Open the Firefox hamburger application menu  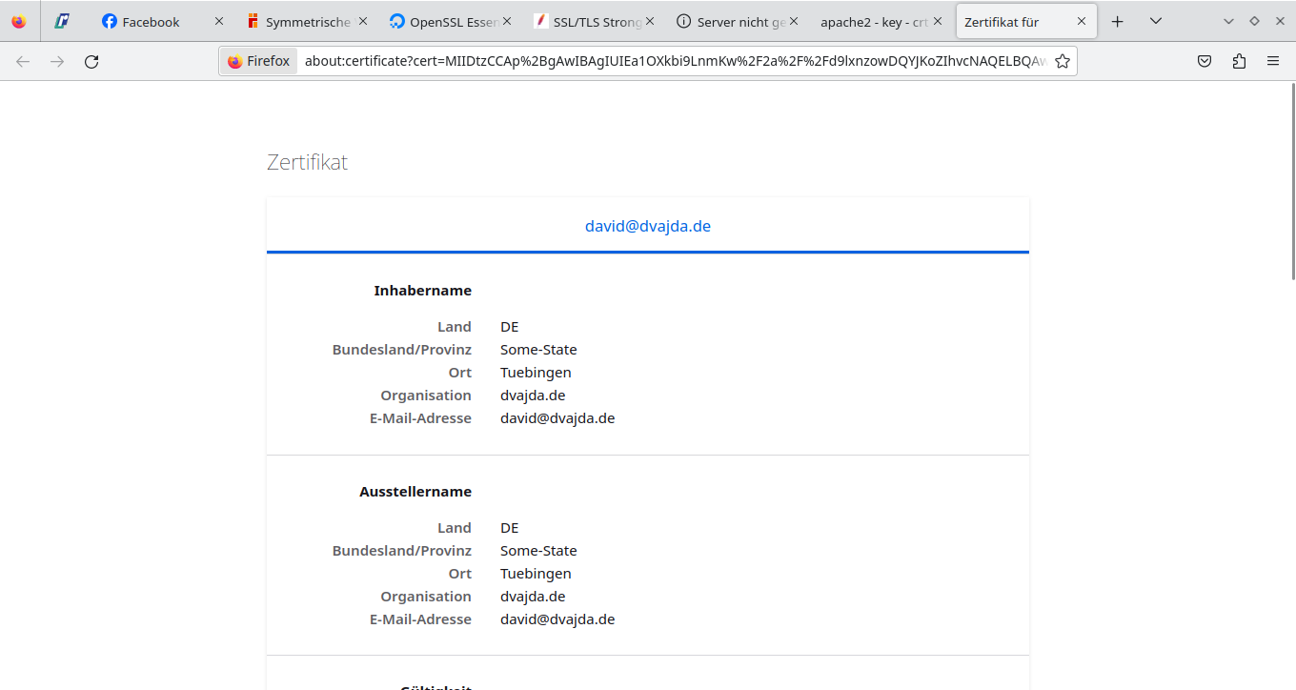pos(1273,61)
